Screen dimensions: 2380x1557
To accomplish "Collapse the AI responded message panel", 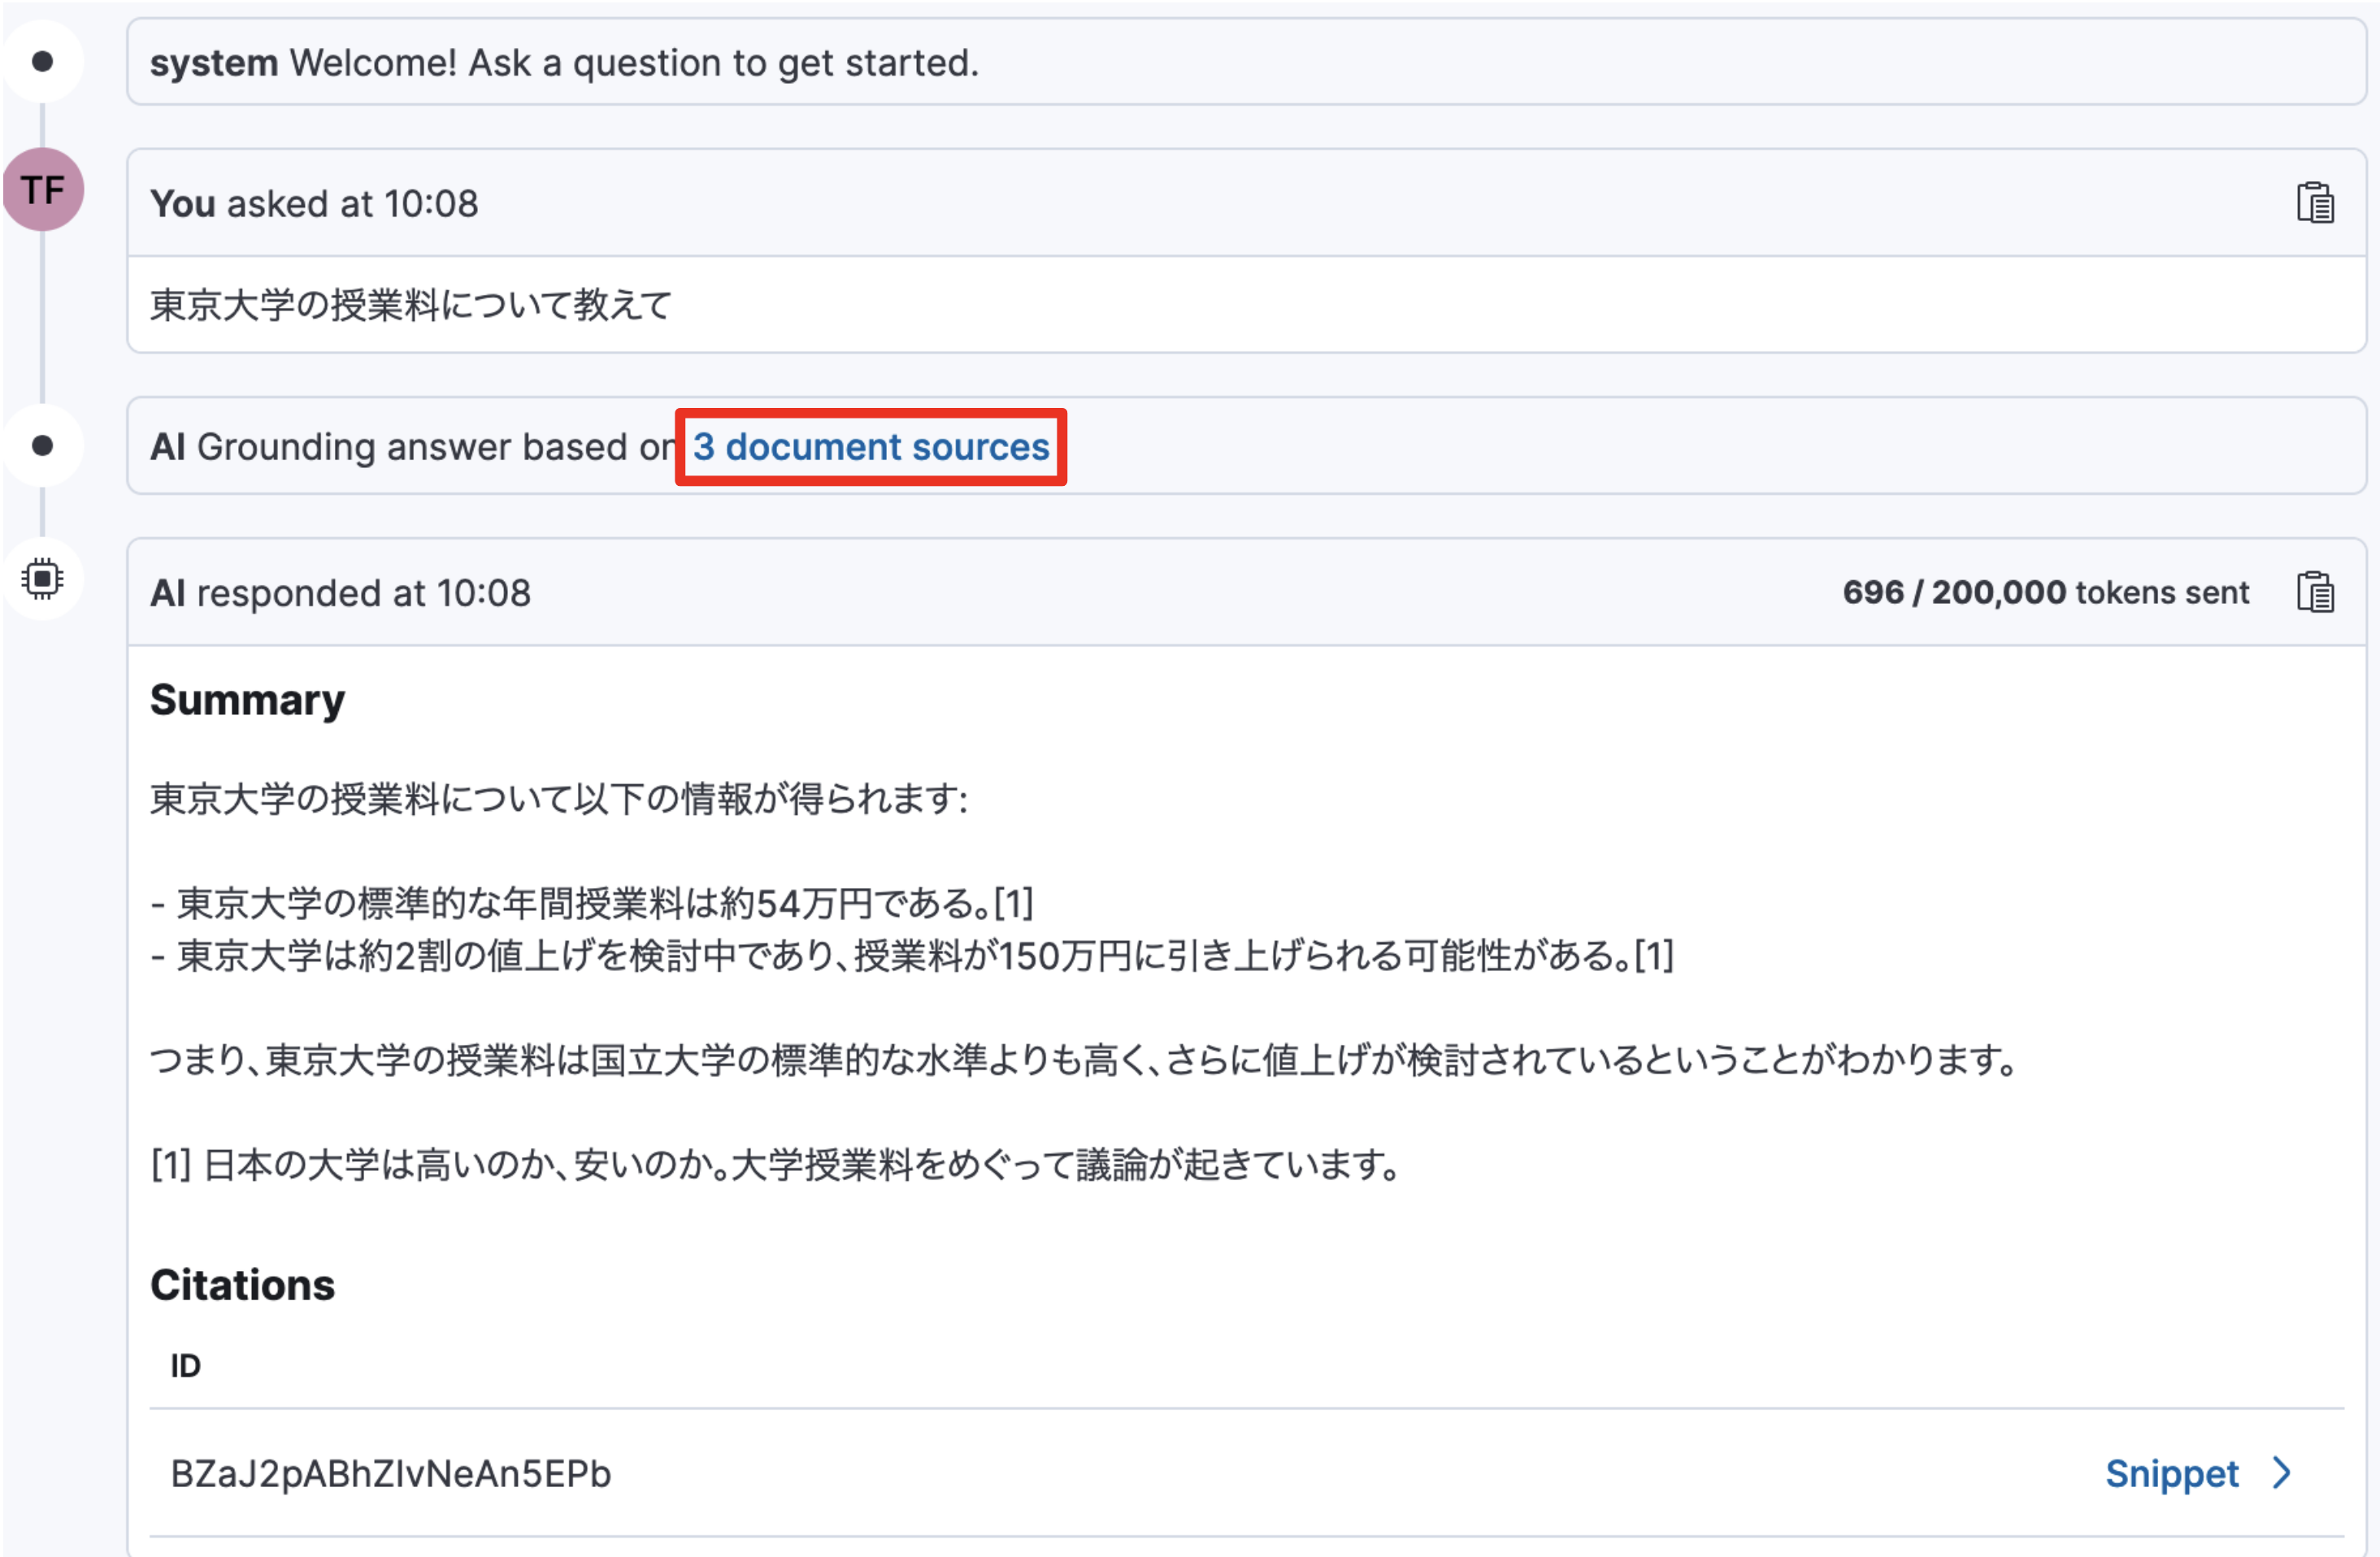I will pyautogui.click(x=340, y=591).
